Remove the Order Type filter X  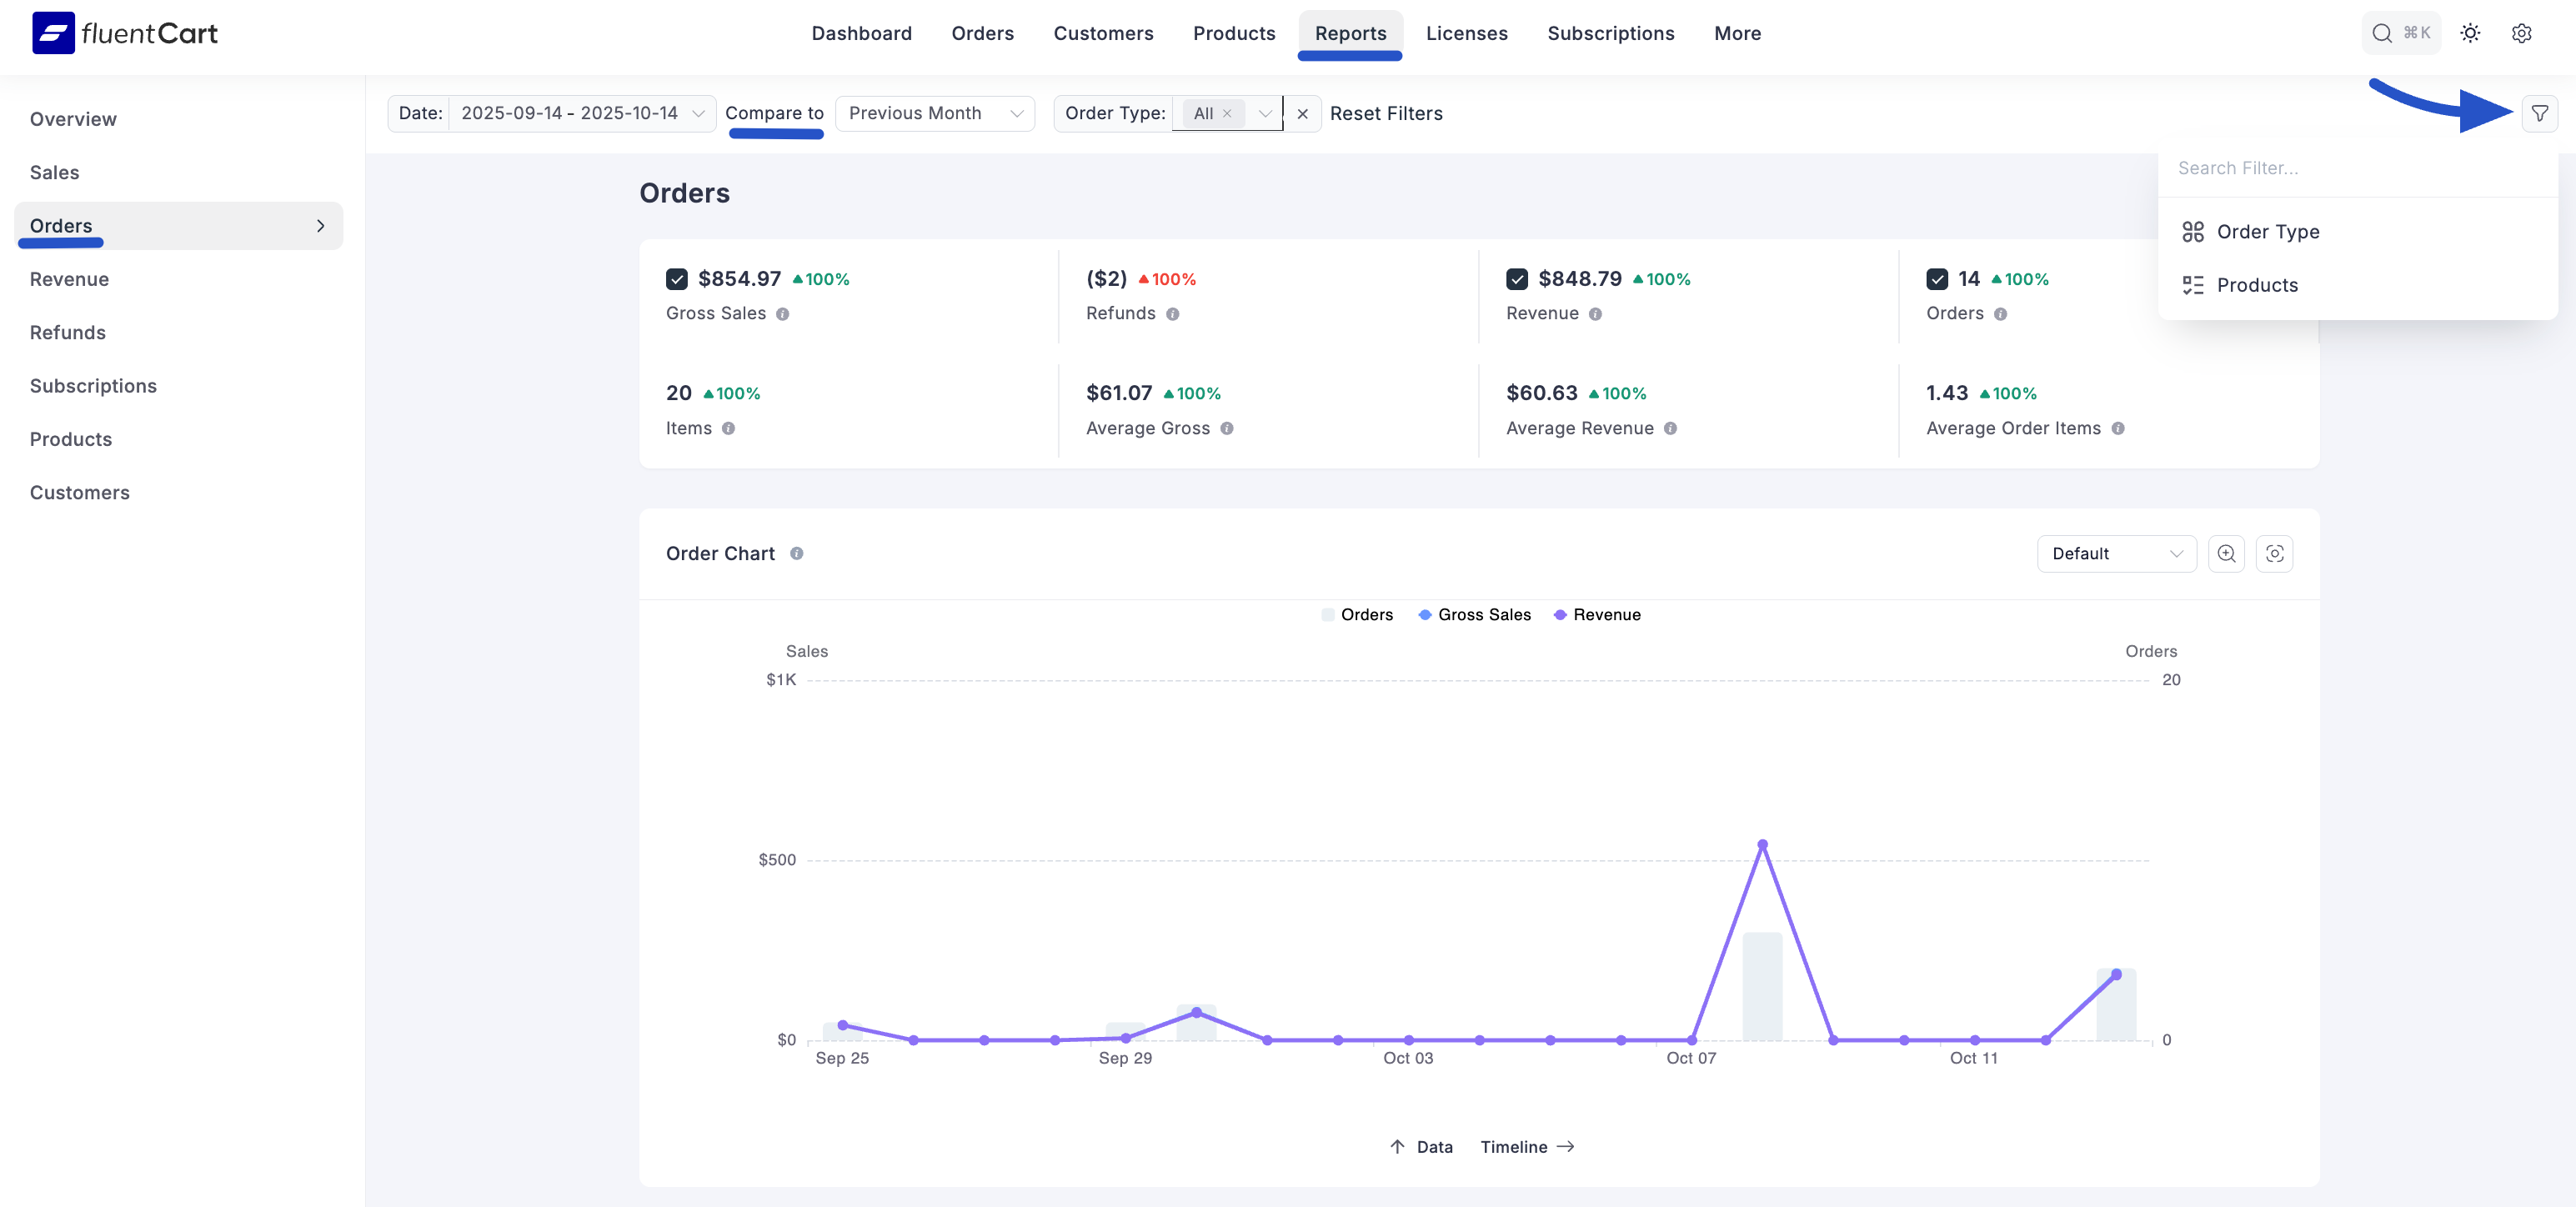[x=1302, y=114]
